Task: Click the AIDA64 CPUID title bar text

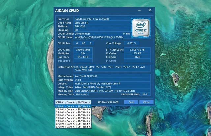Action: pyautogui.click(x=67, y=11)
